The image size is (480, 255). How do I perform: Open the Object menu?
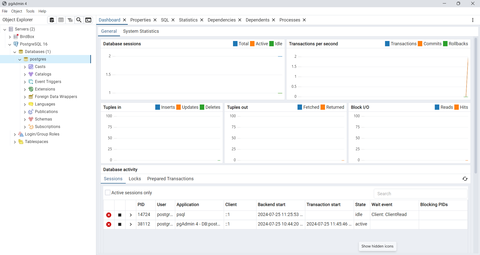click(17, 11)
